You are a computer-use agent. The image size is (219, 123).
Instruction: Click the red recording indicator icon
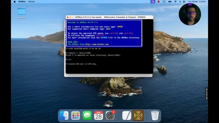158,2
